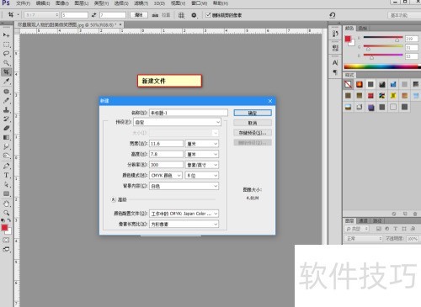Screen dimensions: 421x307
Task: Select the Magic Wand tool
Action: (6, 63)
